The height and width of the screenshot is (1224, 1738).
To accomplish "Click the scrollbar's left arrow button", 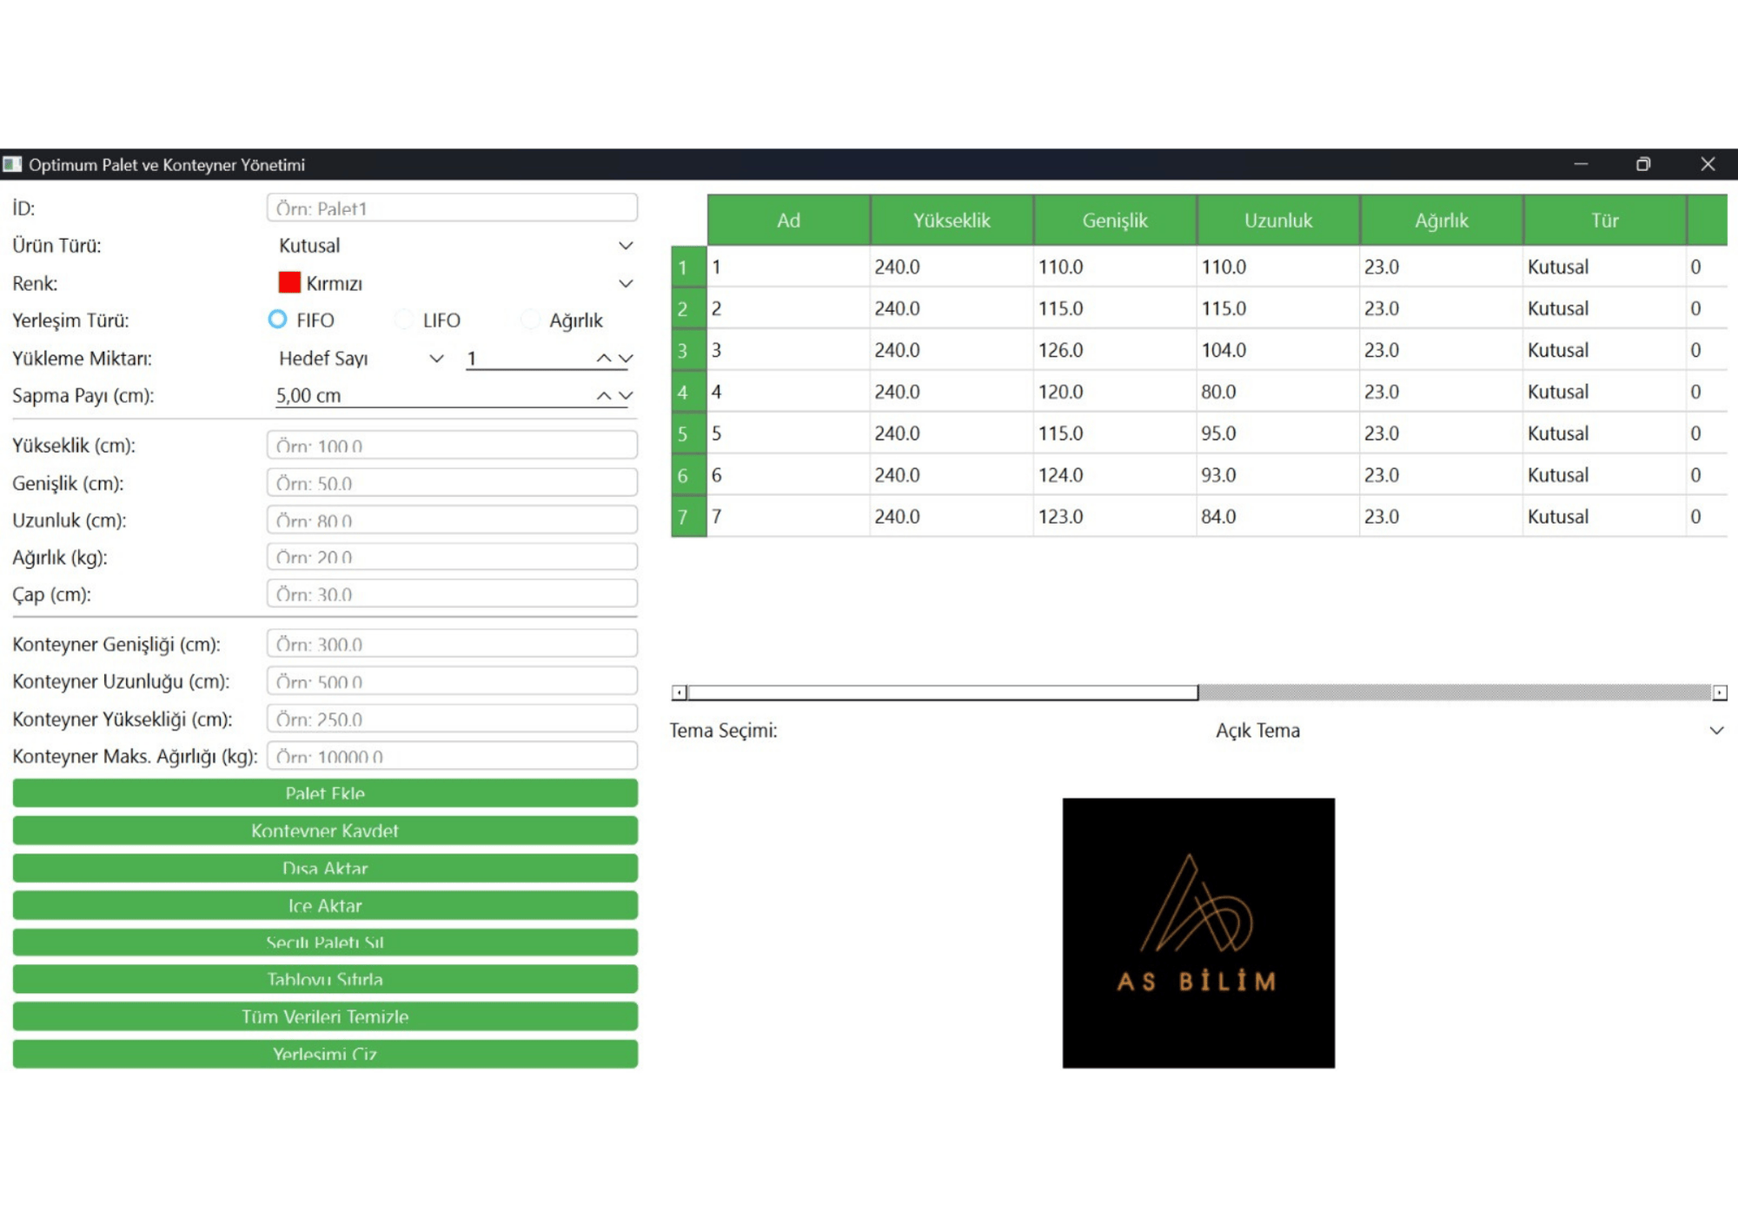I will click(679, 692).
